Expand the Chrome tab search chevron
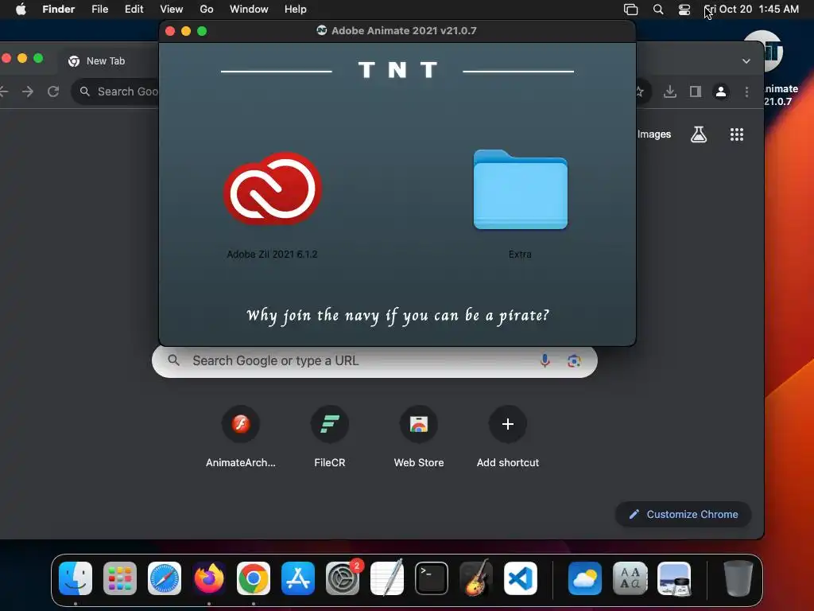This screenshot has width=814, height=611. click(x=746, y=60)
